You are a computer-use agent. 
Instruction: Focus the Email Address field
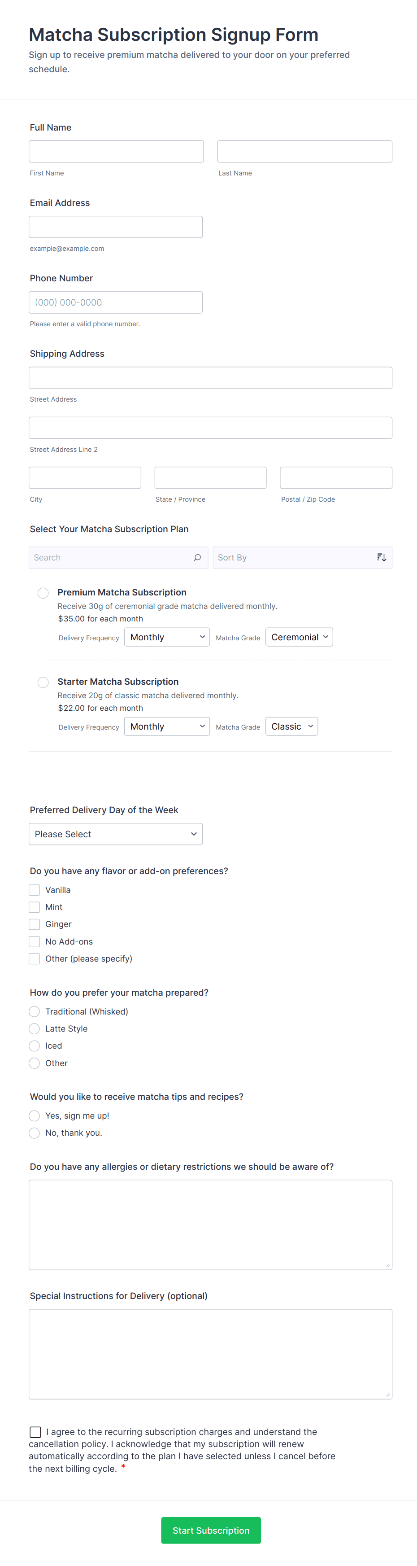[x=116, y=227]
